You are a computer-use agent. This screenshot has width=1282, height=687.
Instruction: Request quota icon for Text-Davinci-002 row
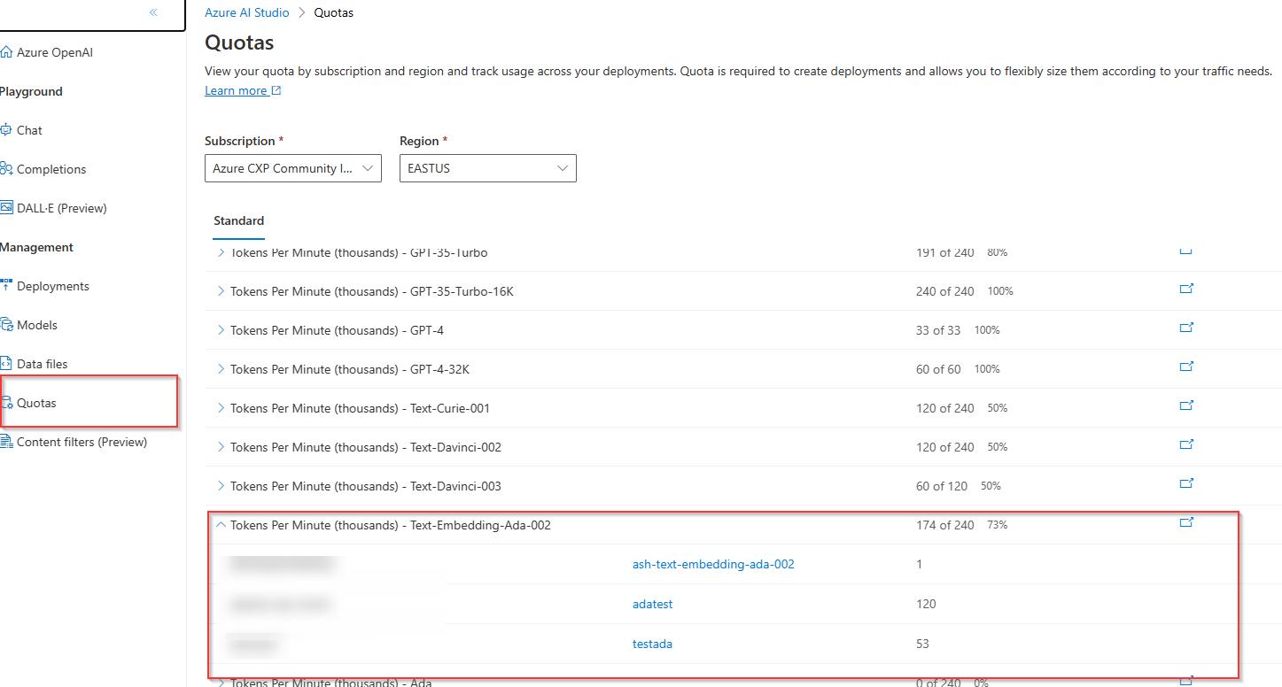1186,444
